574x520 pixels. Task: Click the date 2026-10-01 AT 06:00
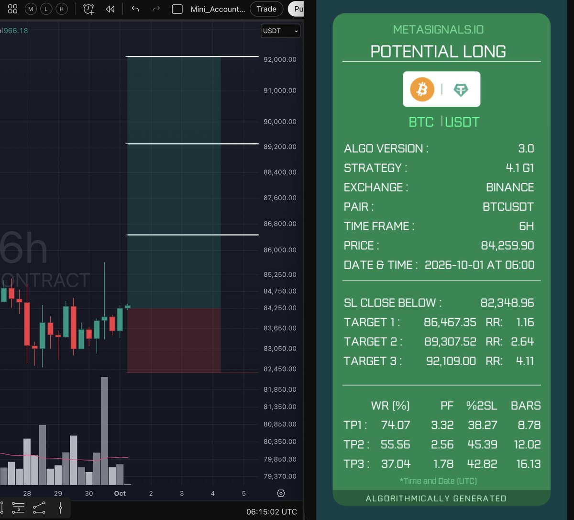[x=480, y=265]
